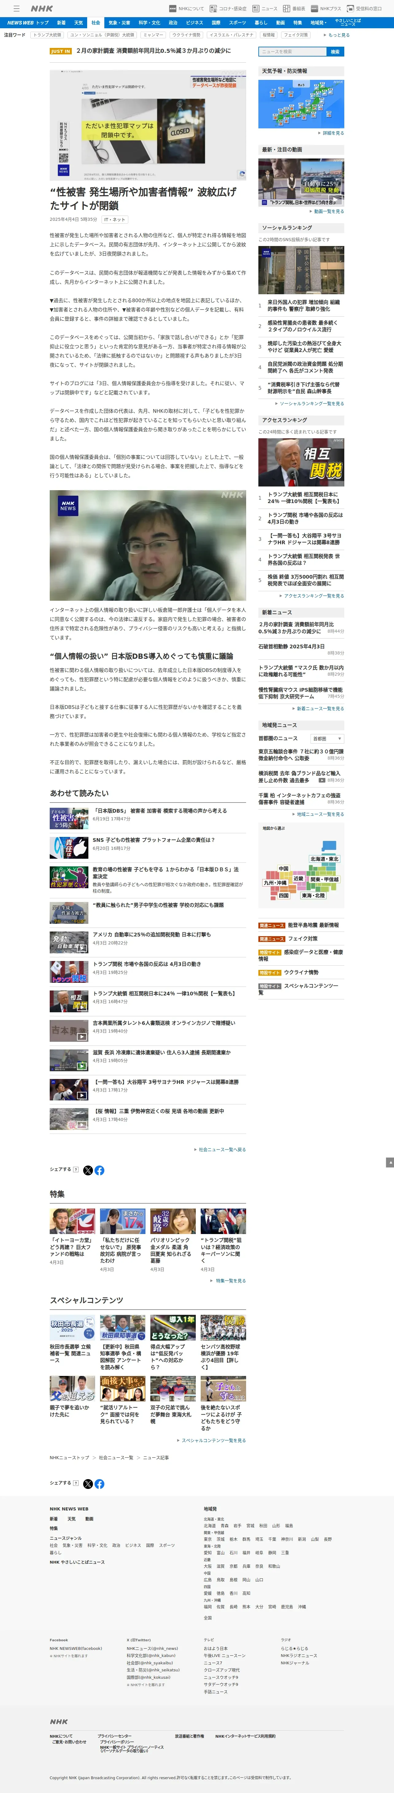Expand the 地域発 navigation menu
This screenshot has width=394, height=1793.
pyautogui.click(x=318, y=22)
